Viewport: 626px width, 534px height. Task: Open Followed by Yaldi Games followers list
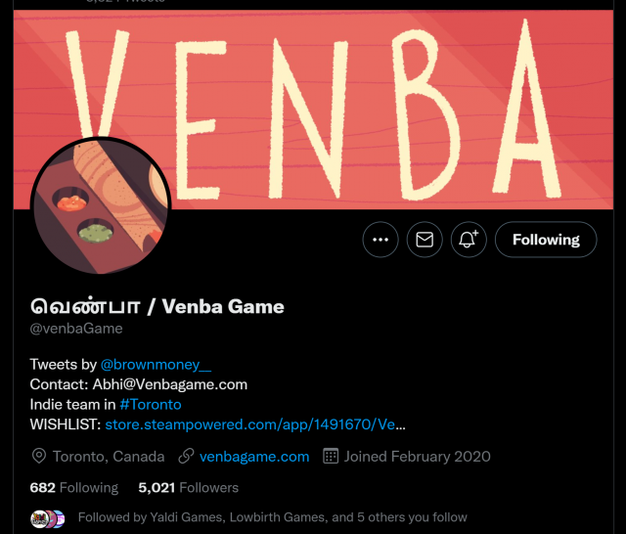tap(272, 516)
